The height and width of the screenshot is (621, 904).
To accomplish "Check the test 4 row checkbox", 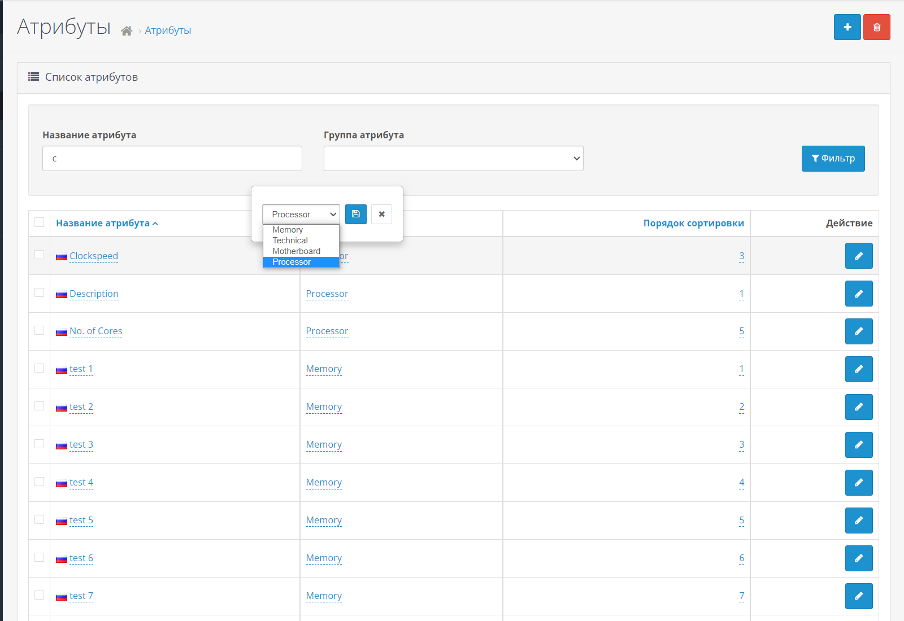I will click(x=39, y=482).
